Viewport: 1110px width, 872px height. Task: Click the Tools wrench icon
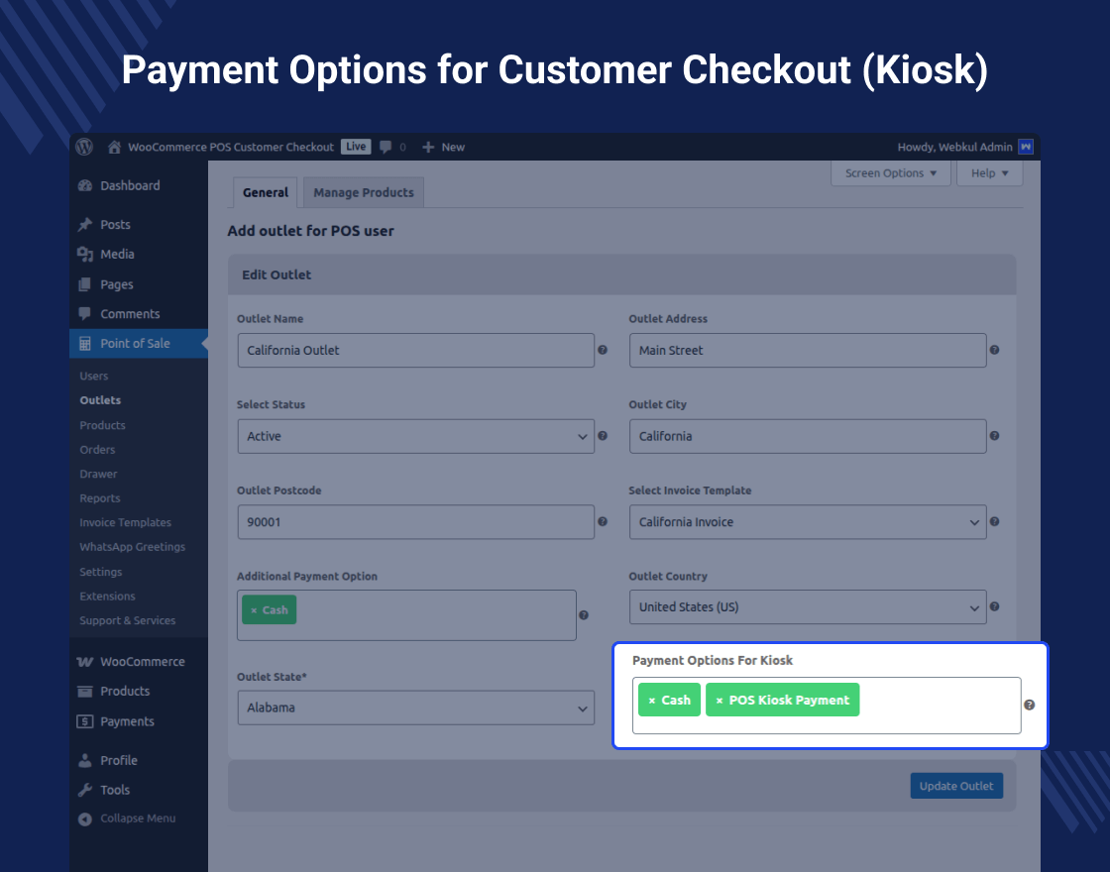tap(85, 790)
